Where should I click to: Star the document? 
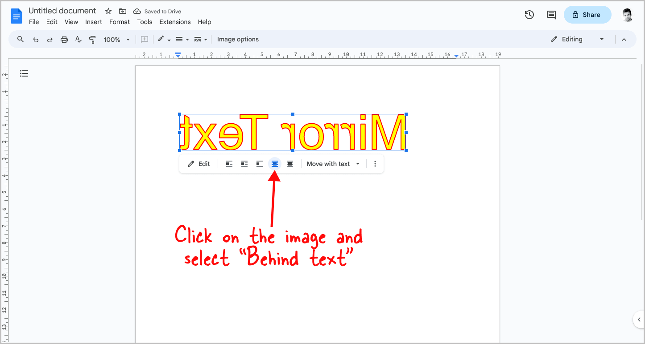click(x=107, y=11)
